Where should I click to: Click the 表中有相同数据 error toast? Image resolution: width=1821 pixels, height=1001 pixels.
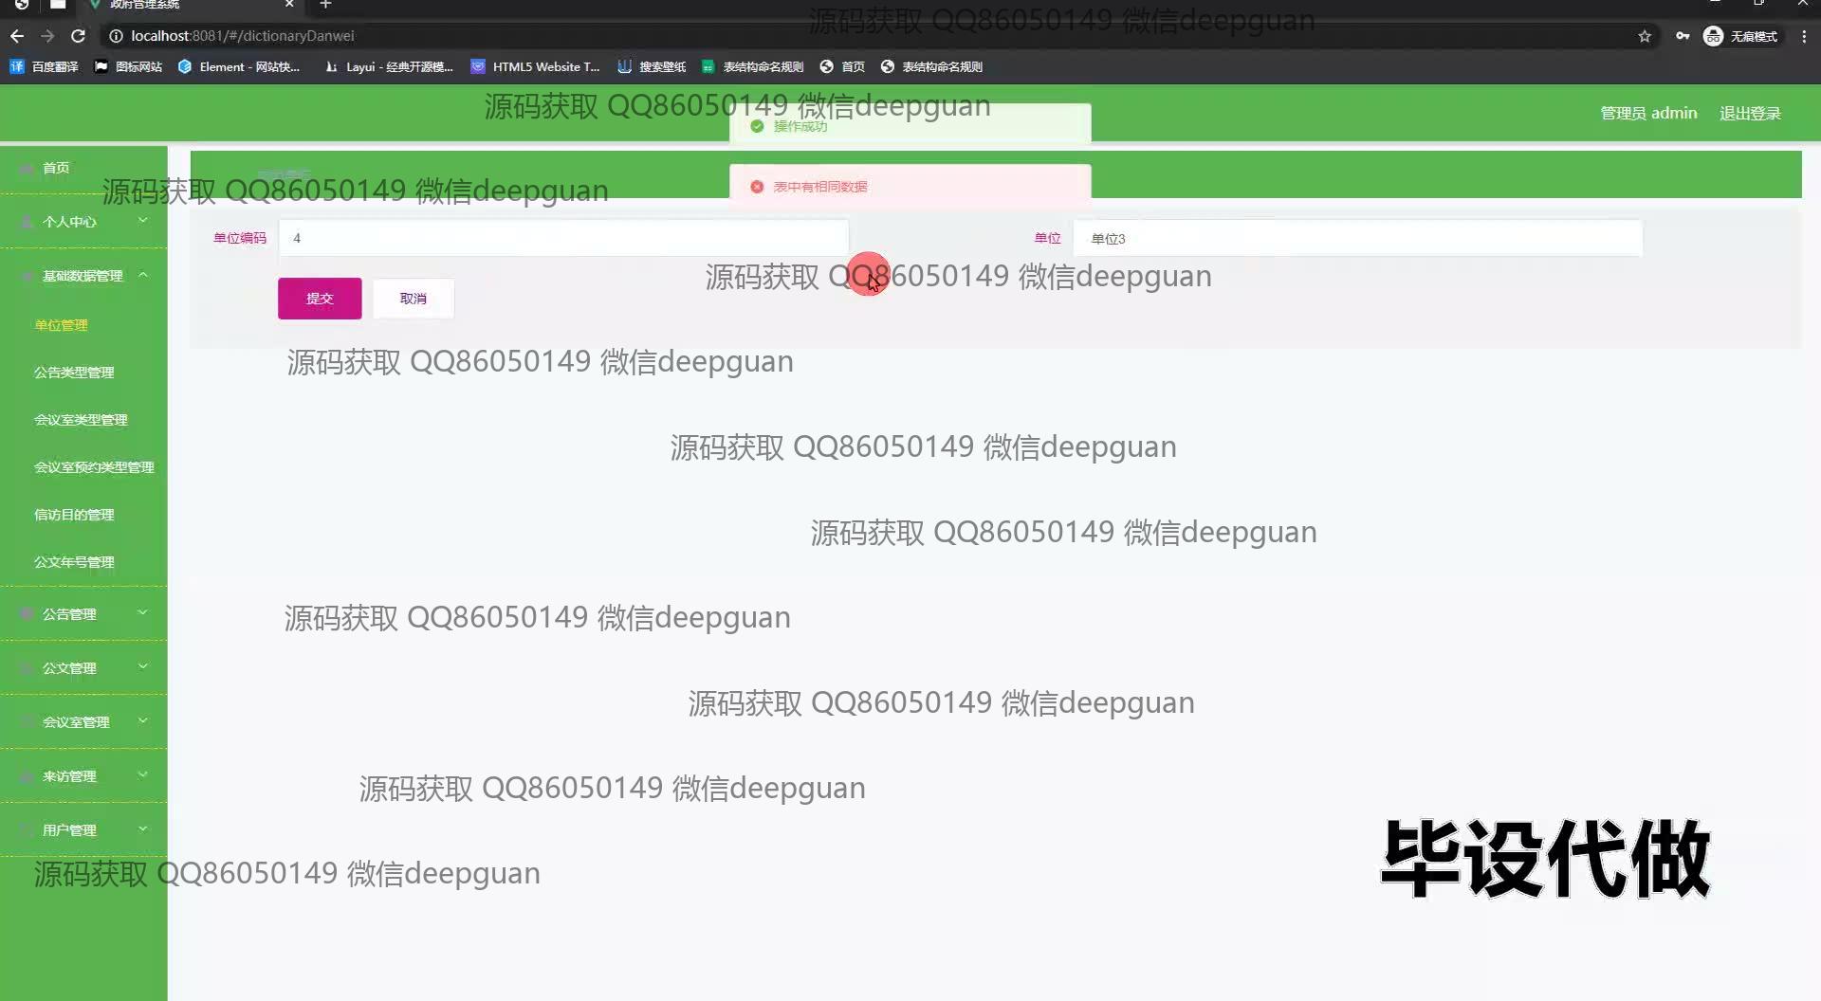pos(910,187)
